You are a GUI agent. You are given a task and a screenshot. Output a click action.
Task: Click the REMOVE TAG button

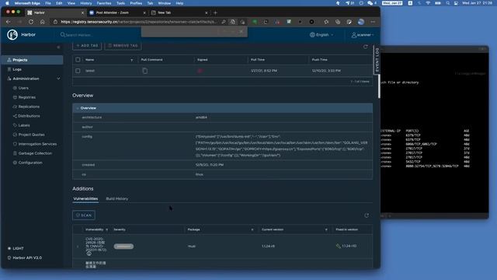[x=123, y=45]
